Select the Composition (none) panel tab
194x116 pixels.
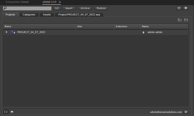click(17, 2)
